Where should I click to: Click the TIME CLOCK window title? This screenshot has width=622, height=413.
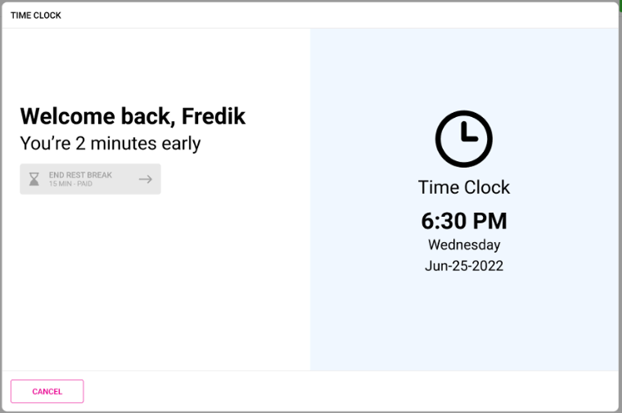35,15
